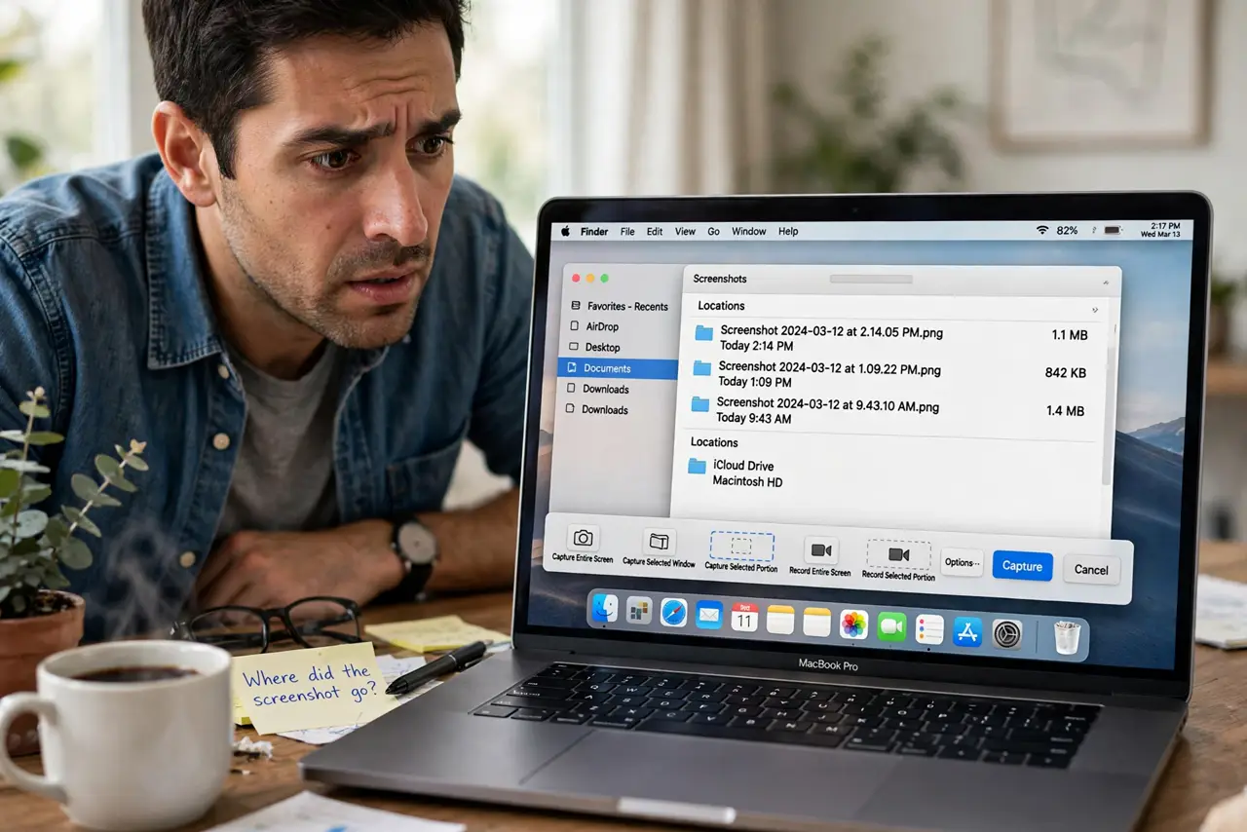This screenshot has height=832, width=1247.
Task: Click the 2:17 PM clock
Action: pyautogui.click(x=1165, y=225)
